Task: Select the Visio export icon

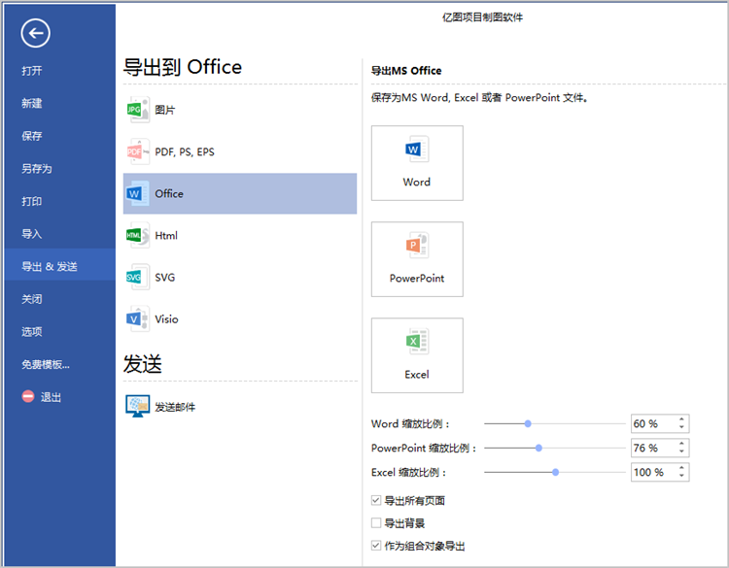Action: [138, 318]
